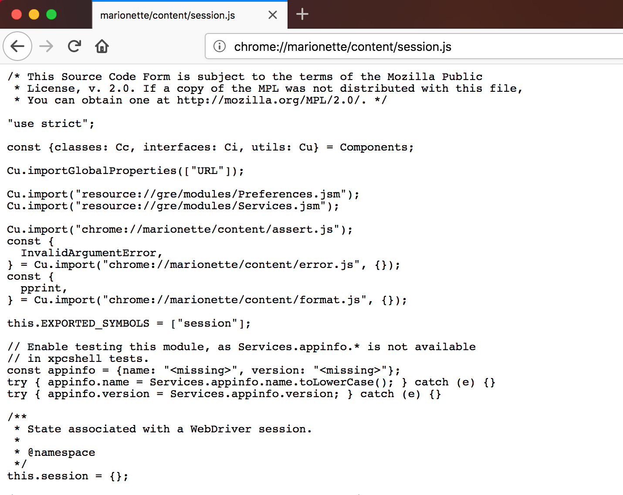Reload the session.js page
Screen dimensions: 623x495
[x=74, y=46]
